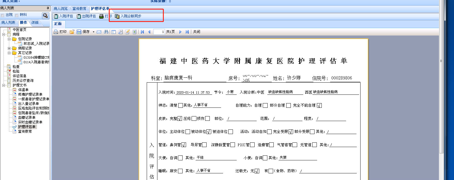Go to next page arrow

pos(180,32)
